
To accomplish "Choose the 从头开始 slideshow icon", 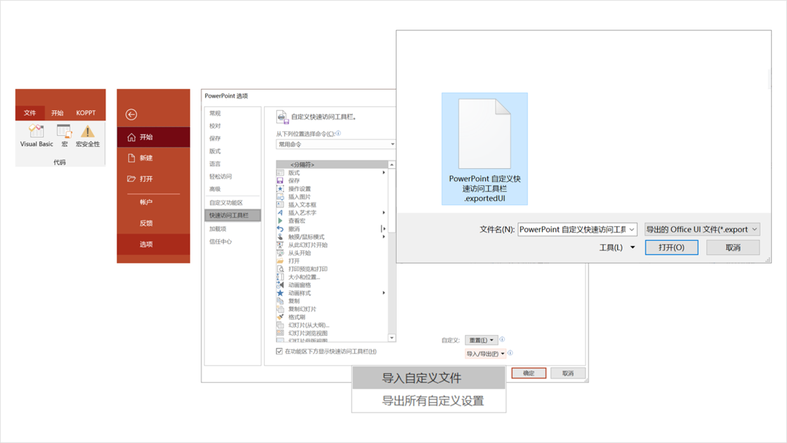I will (280, 253).
